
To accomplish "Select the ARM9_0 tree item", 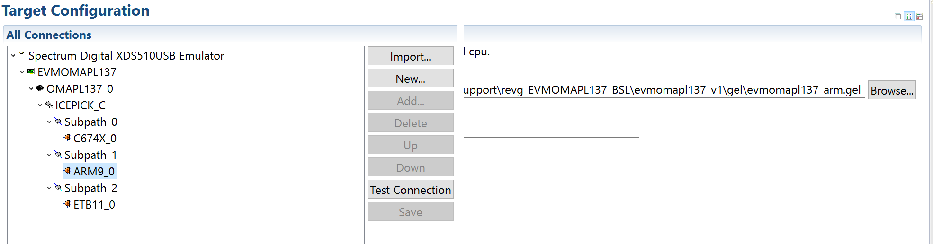I will tap(94, 172).
